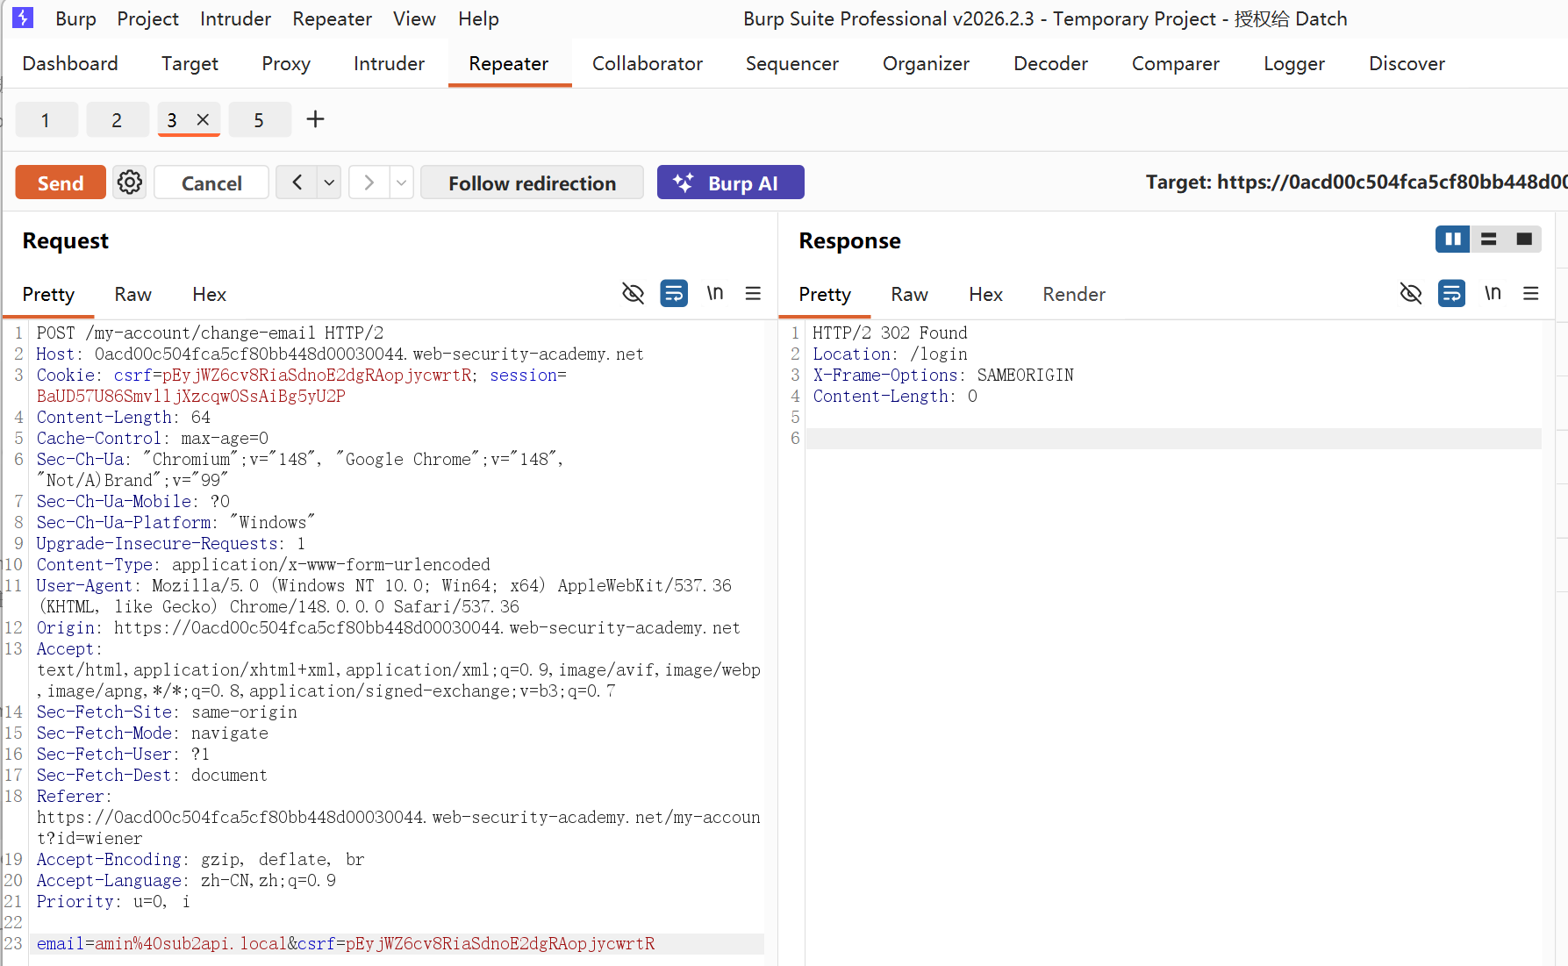Click the Burp logo icon
The image size is (1568, 966).
coord(23,18)
